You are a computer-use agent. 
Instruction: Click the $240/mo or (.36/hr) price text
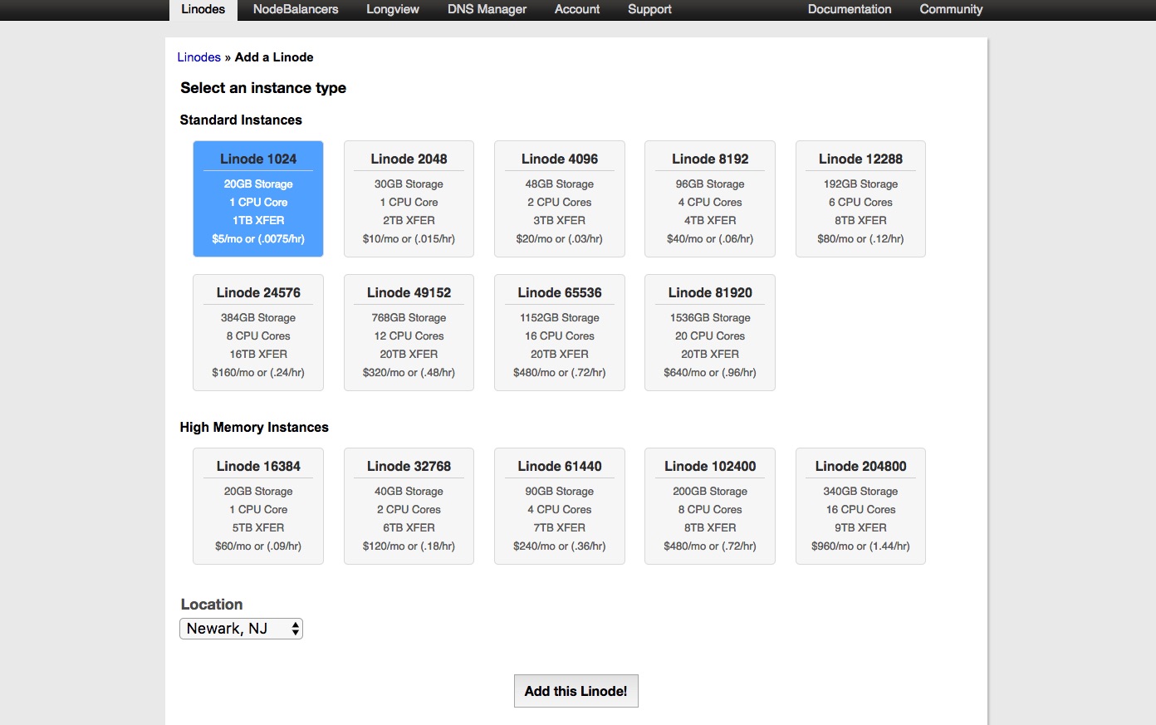[x=560, y=546]
